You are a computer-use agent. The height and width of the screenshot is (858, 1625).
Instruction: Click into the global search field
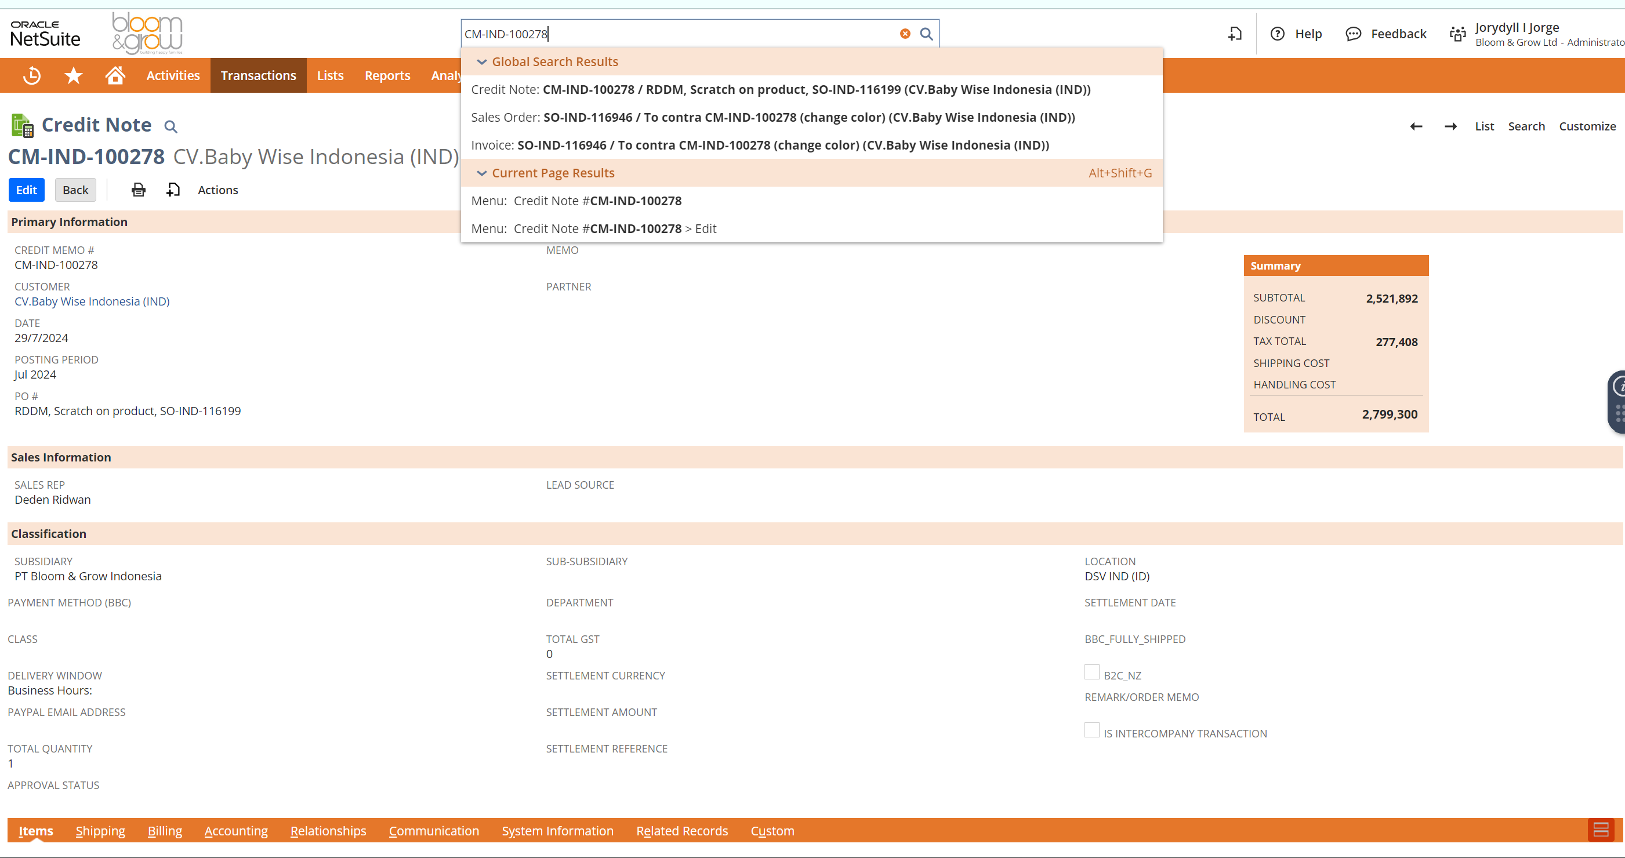pos(678,34)
